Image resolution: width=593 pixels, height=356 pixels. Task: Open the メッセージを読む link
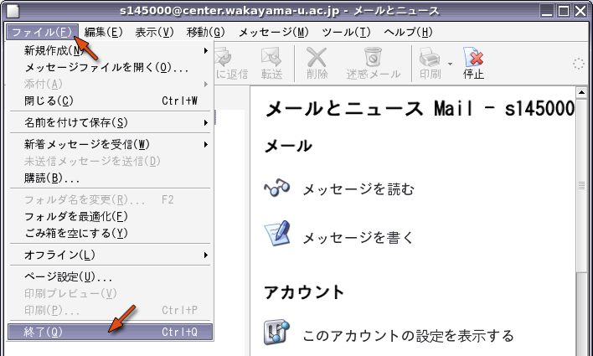358,188
